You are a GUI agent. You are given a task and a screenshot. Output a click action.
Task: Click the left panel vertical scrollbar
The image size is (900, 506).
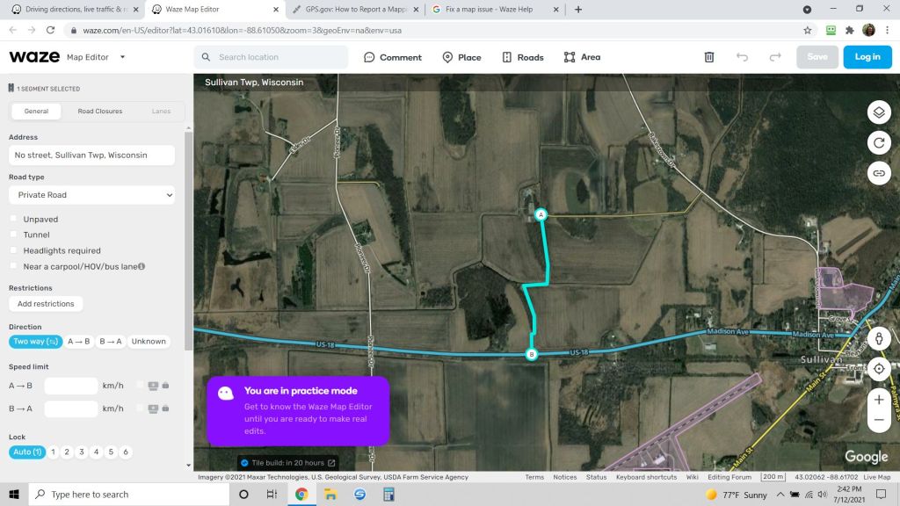click(188, 241)
